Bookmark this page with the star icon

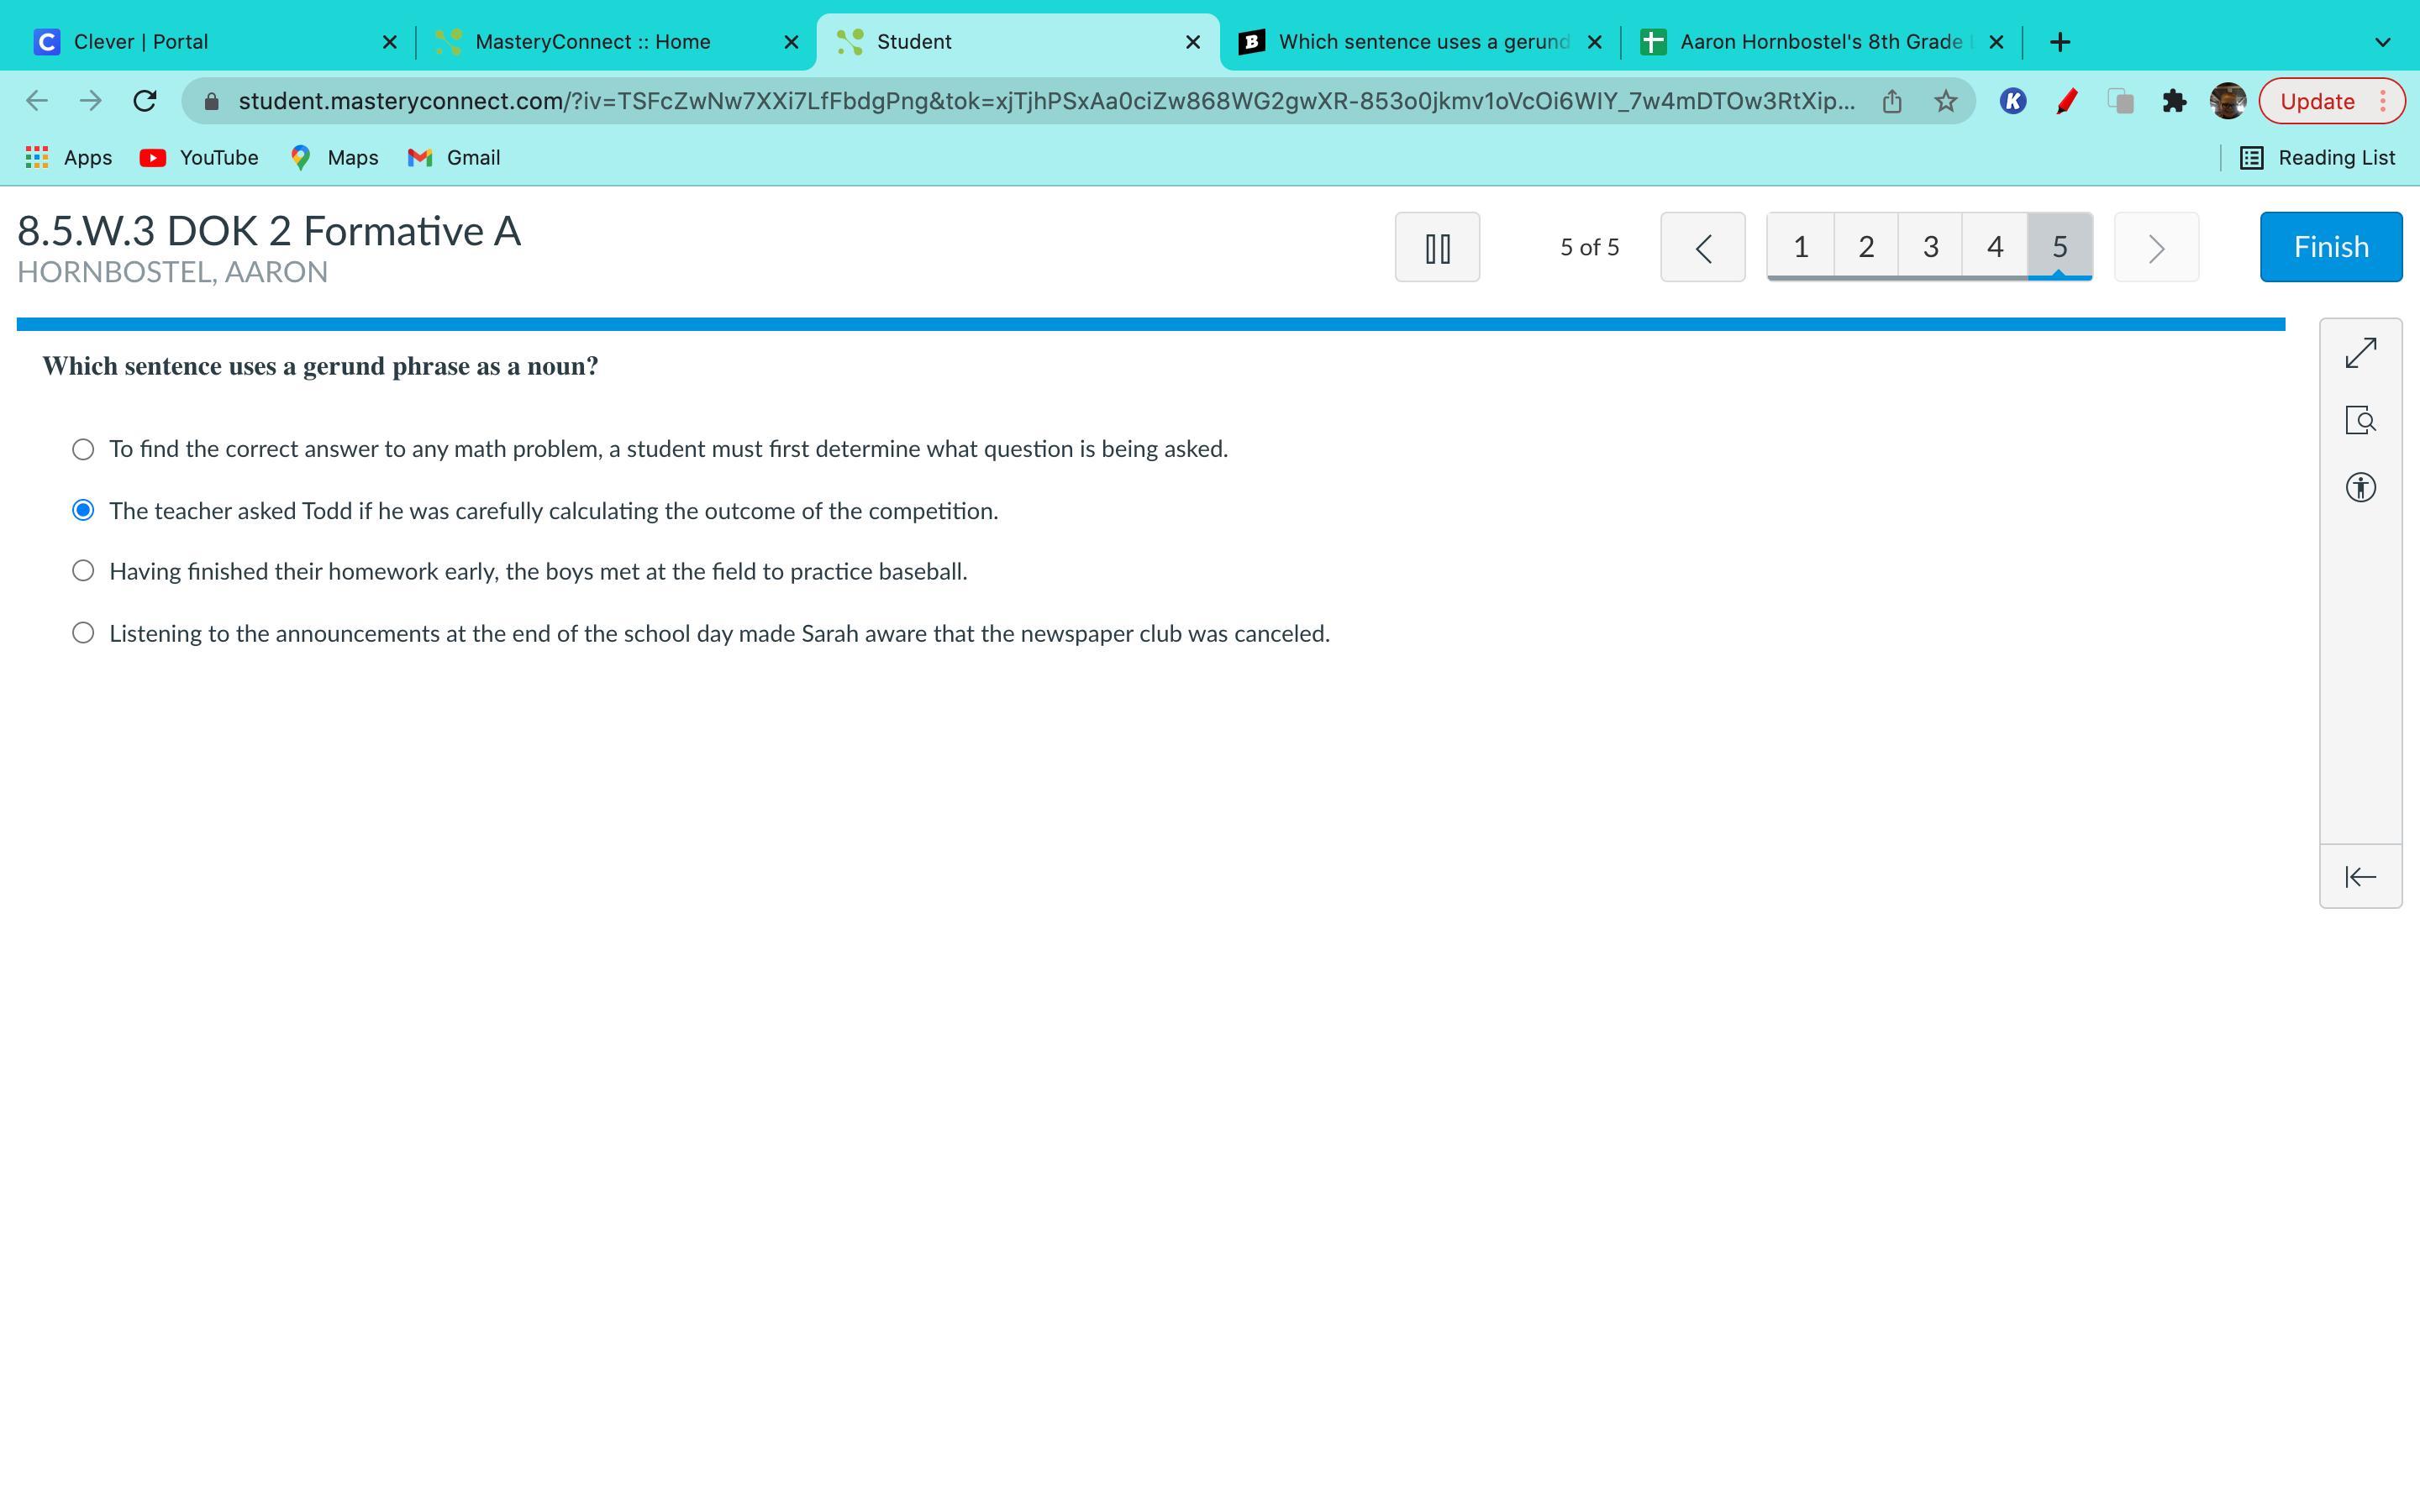click(x=1945, y=101)
